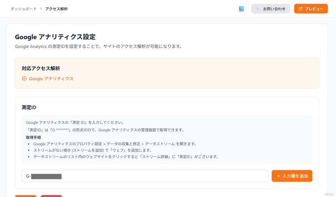Click the line explaining G-******** ID format
Screen dimensions: 336x197
click(x=105, y=130)
